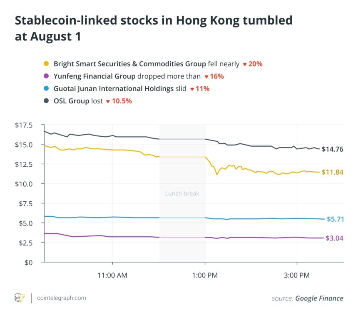Click the Lunch break shaded region label
Image resolution: width=358 pixels, height=318 pixels.
coord(182,193)
